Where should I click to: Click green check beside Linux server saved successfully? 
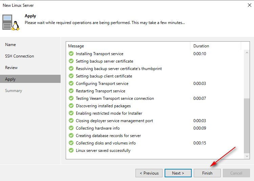(71, 151)
